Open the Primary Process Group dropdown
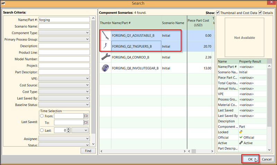Viewport: 277px width, 165px height. 87,39
